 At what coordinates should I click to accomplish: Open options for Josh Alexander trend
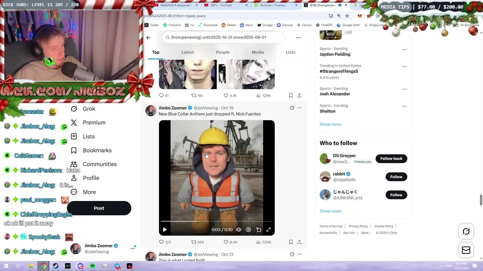[x=405, y=89]
